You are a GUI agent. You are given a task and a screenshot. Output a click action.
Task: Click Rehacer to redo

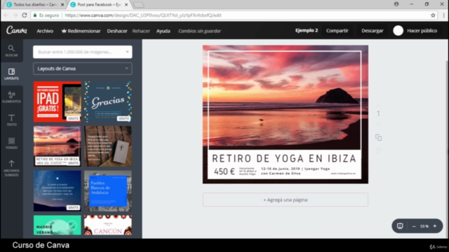click(141, 31)
